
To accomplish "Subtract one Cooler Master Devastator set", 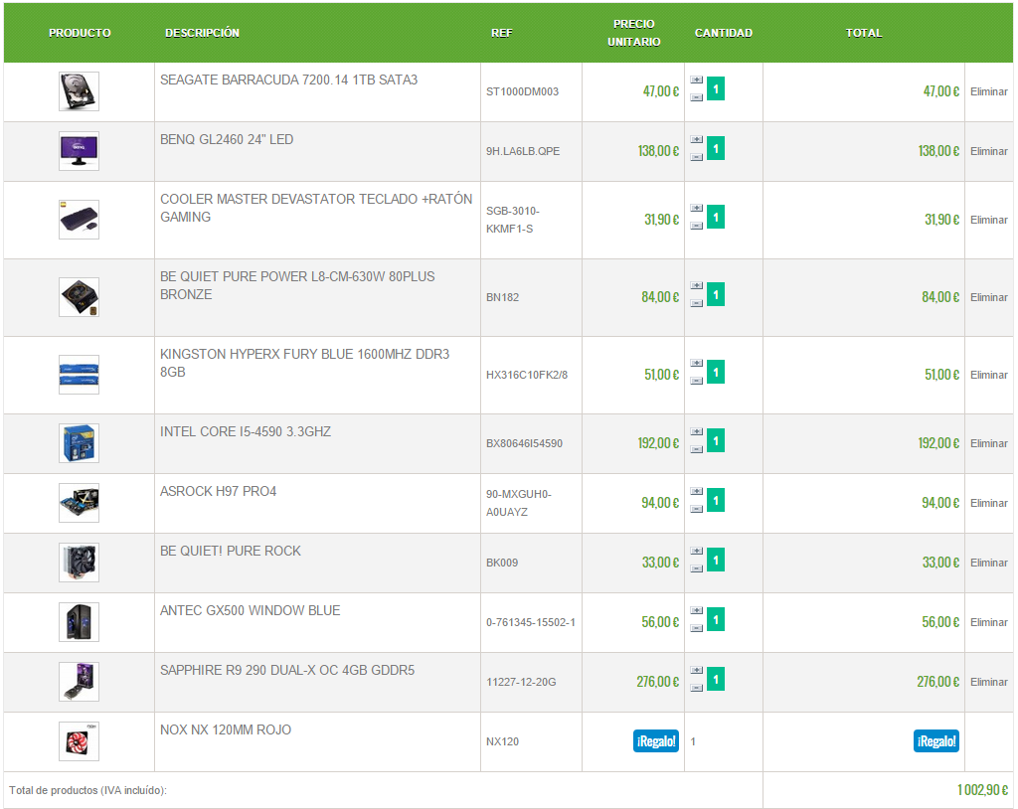I will 696,226.
